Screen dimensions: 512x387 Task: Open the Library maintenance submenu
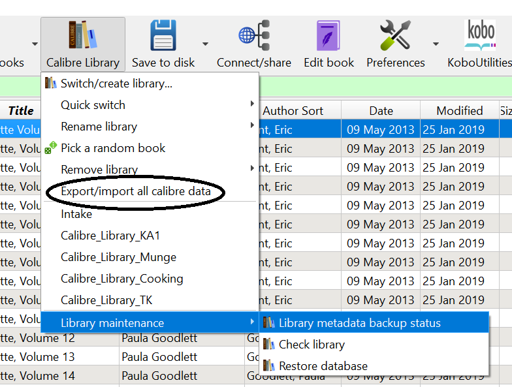tap(150, 322)
